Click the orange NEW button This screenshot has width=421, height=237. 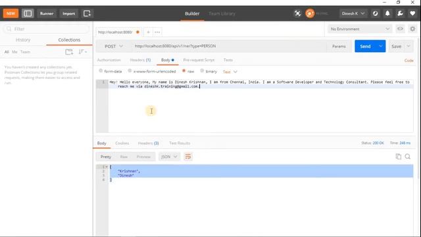pos(11,13)
